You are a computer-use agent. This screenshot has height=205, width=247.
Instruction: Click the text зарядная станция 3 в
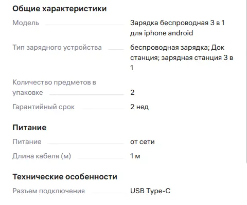[x=197, y=58]
